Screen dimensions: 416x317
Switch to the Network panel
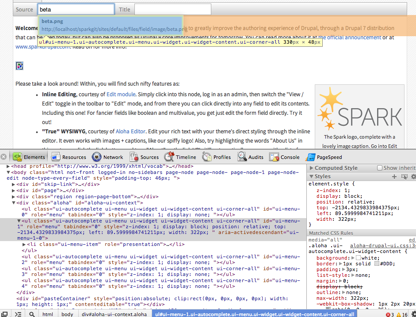click(x=107, y=157)
